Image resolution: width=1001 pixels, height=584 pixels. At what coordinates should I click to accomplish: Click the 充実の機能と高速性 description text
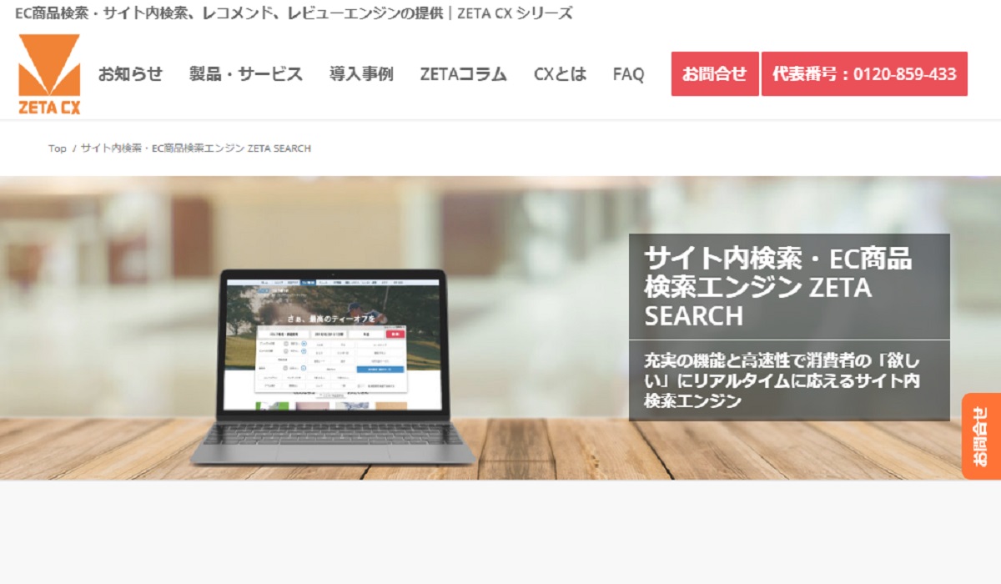(782, 380)
